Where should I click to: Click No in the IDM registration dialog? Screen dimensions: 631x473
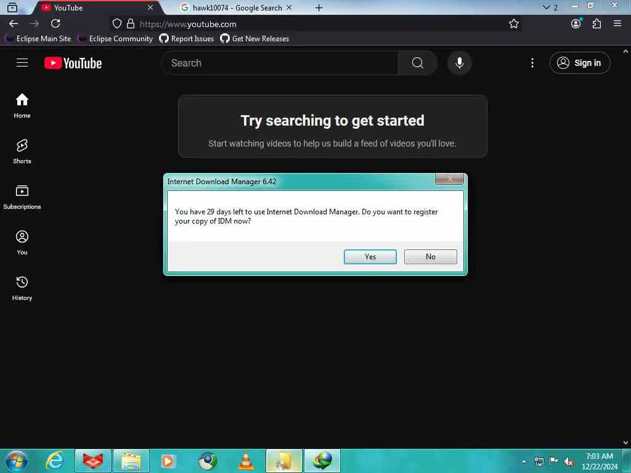point(430,257)
